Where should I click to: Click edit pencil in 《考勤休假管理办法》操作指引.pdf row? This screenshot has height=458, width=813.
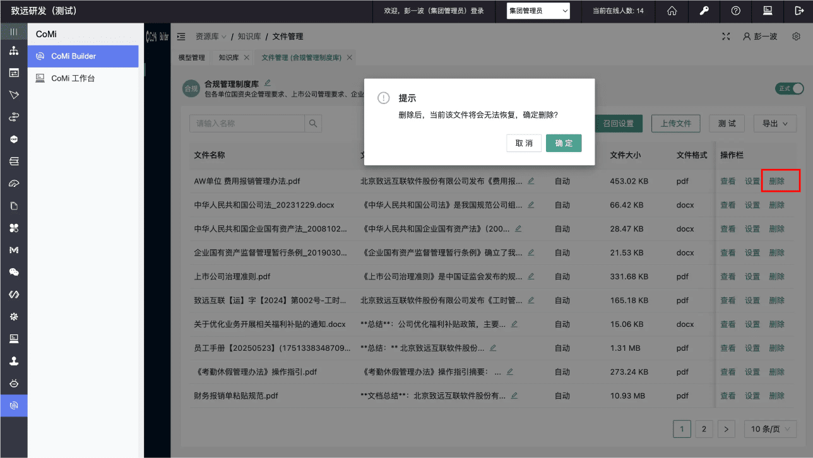point(509,372)
